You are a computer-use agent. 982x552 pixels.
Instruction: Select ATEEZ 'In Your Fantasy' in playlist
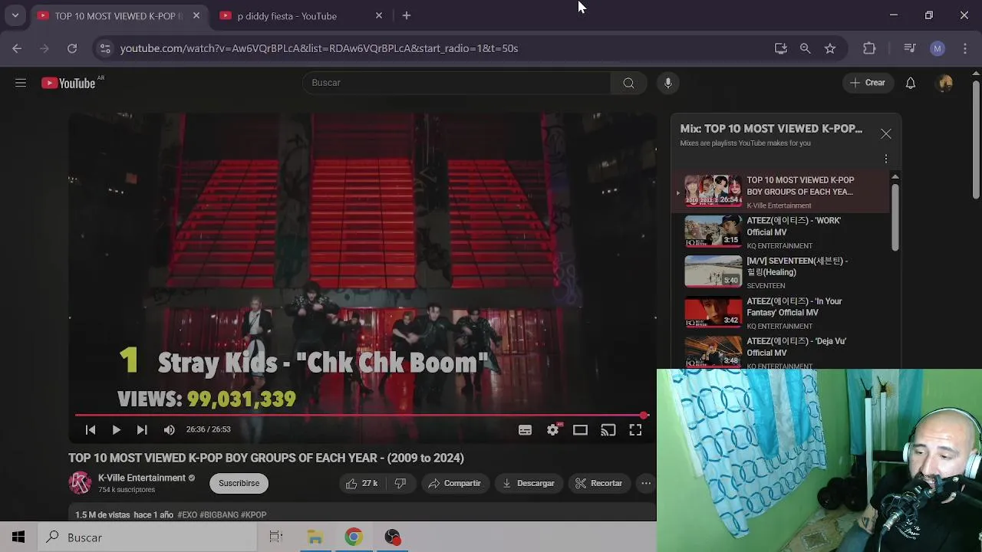(783, 312)
